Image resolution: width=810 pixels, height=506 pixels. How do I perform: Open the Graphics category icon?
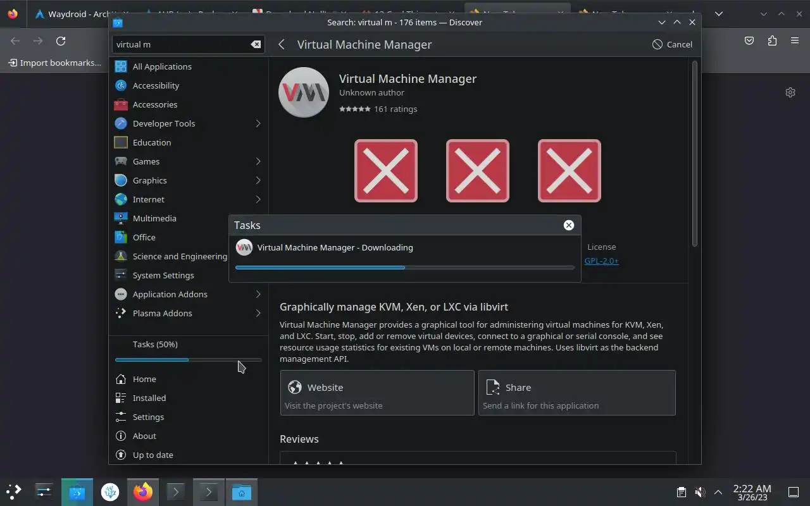click(x=121, y=180)
